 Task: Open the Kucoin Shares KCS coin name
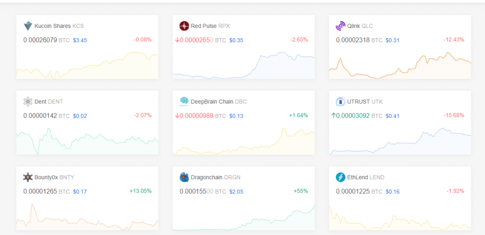(59, 26)
